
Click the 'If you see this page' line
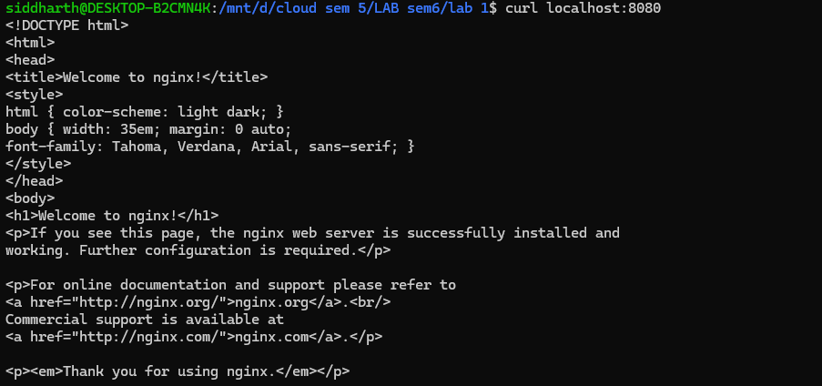pyautogui.click(x=312, y=233)
